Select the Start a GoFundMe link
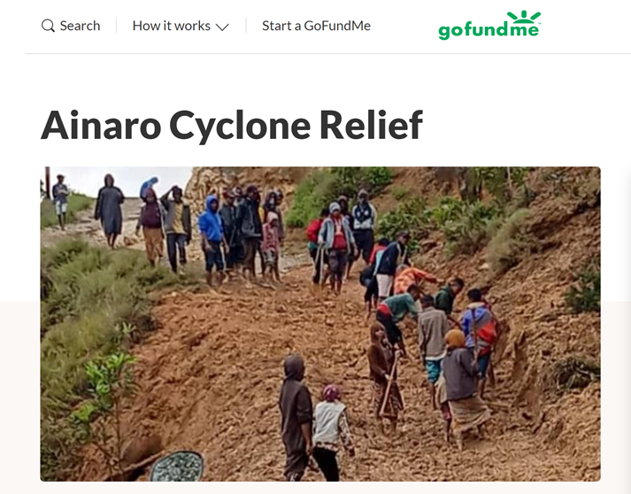This screenshot has width=631, height=494. (x=316, y=26)
